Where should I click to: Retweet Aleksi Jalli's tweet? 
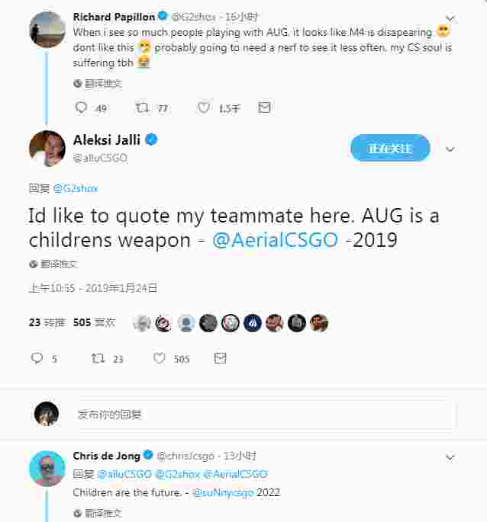[x=98, y=358]
